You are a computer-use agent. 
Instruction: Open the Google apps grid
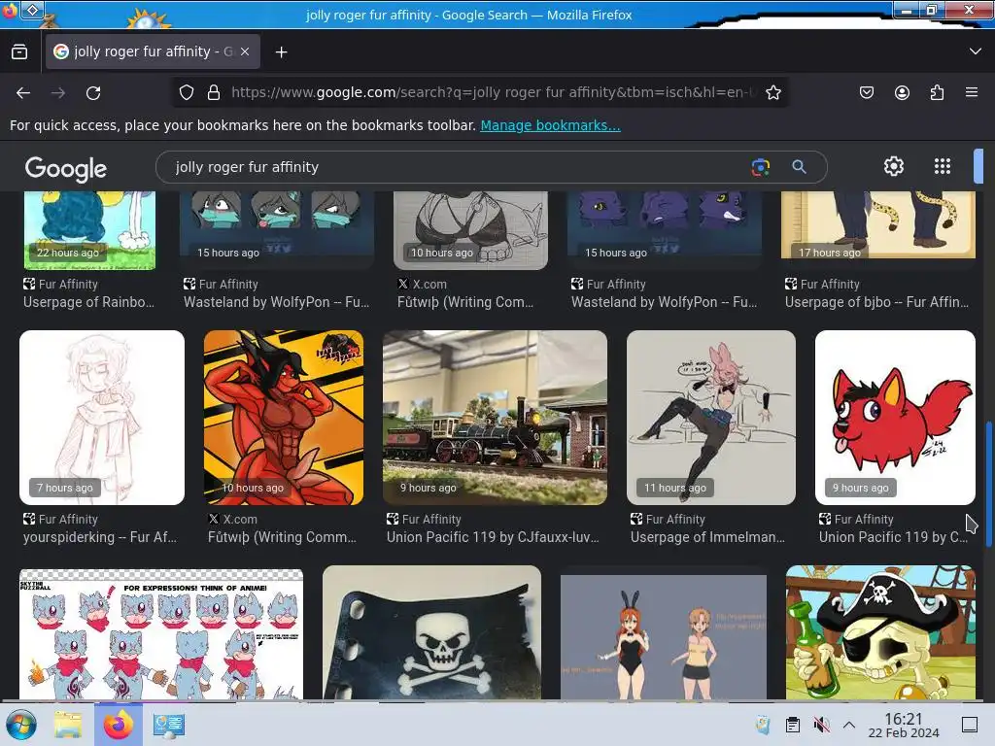click(x=943, y=166)
